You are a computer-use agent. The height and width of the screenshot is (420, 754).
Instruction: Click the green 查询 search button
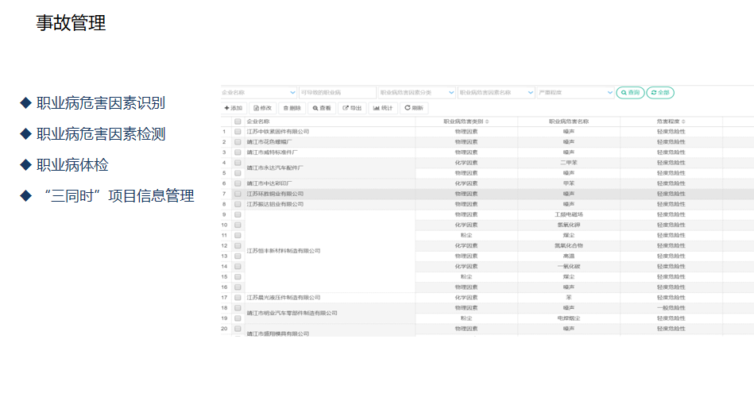pos(630,93)
